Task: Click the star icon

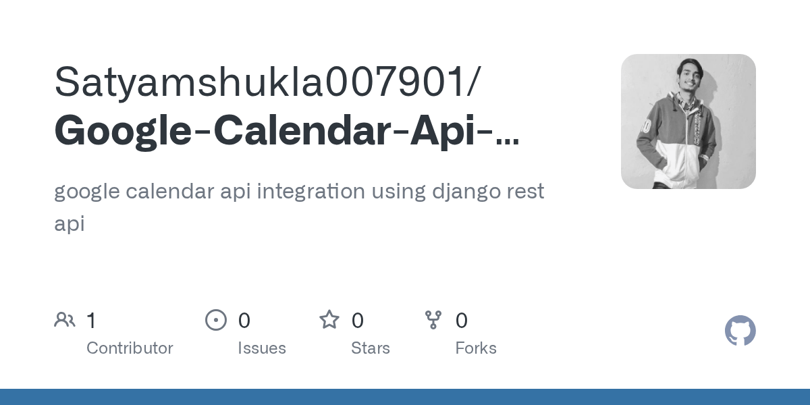Action: point(329,319)
